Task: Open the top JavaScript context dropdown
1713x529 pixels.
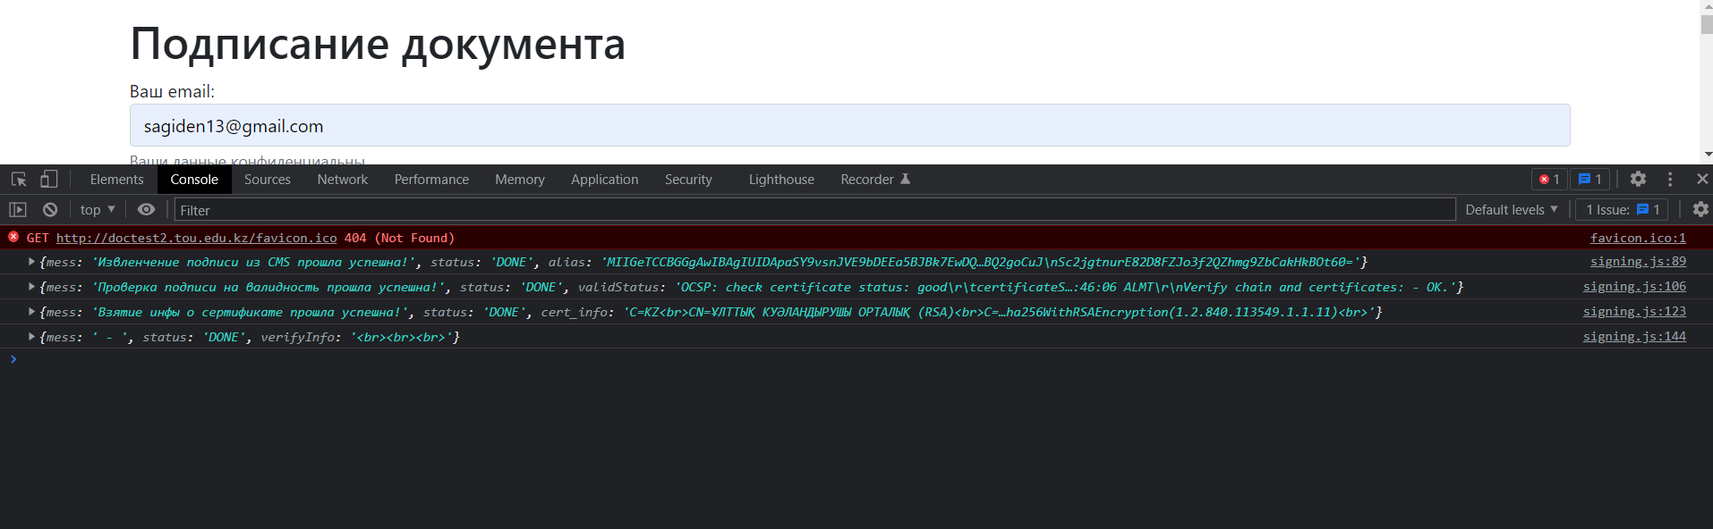Action: [x=98, y=210]
